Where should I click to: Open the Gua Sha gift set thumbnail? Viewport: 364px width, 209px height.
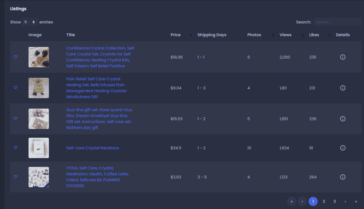click(x=39, y=119)
